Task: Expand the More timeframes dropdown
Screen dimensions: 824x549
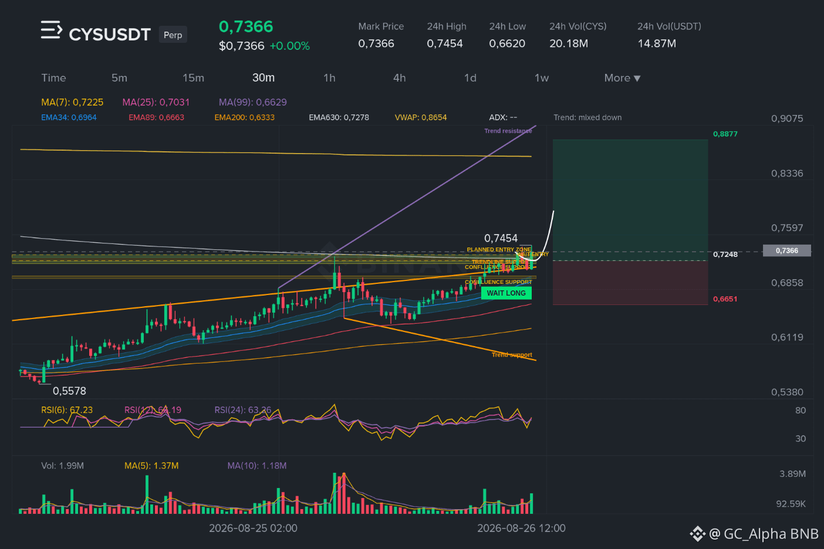Action: pos(622,78)
